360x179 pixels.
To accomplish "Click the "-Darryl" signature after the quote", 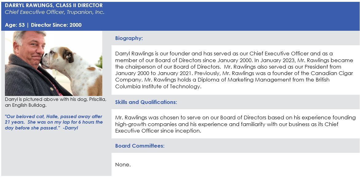I will [70, 128].
